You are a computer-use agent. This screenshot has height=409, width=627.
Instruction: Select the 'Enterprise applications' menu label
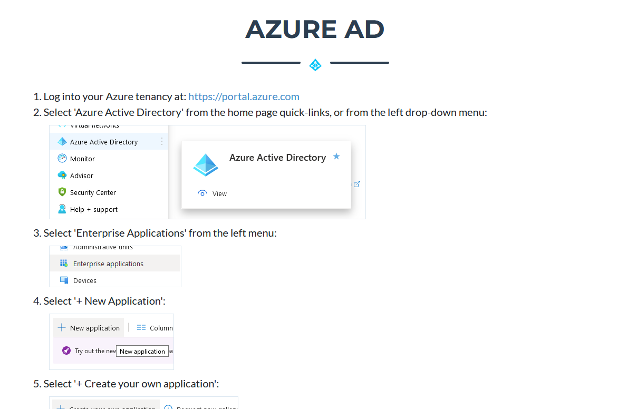click(x=108, y=264)
